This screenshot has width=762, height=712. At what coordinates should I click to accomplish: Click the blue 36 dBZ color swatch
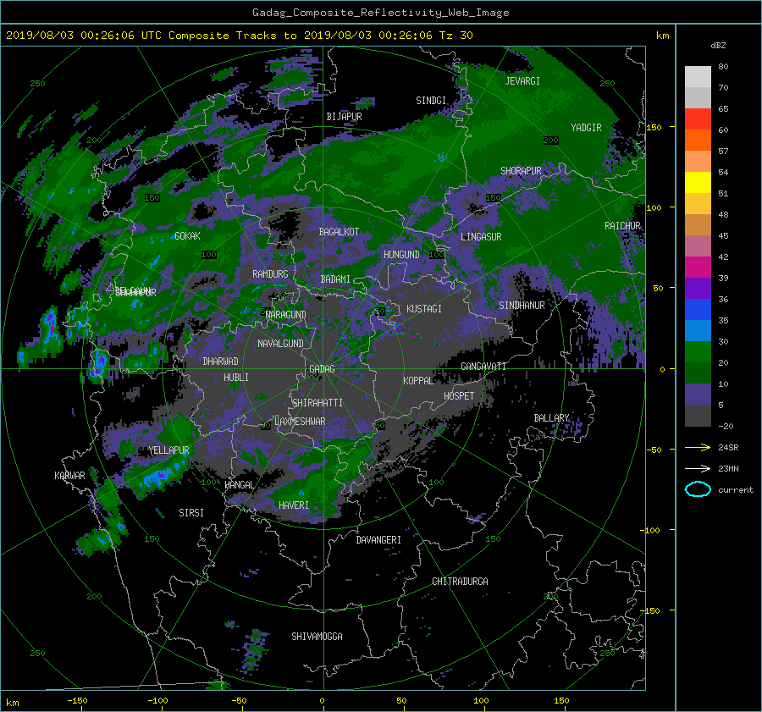698,309
